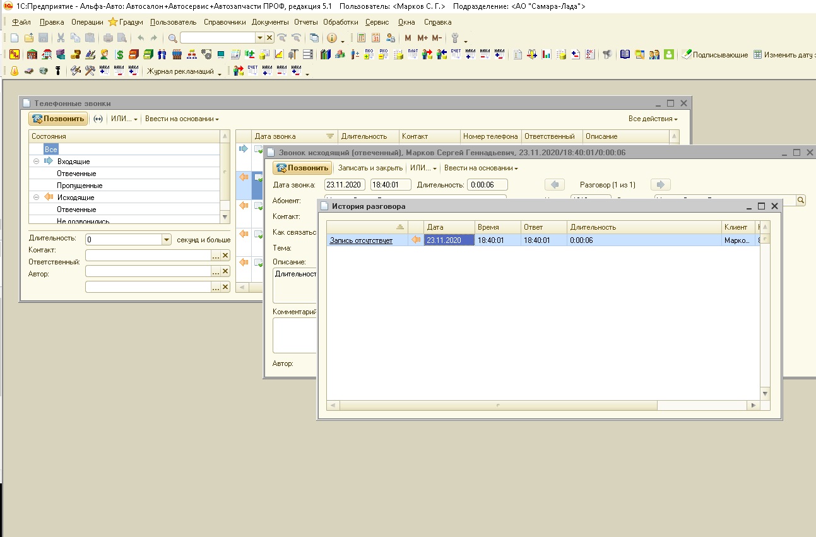The height and width of the screenshot is (537, 816).
Task: Click the M- memory button
Action: tap(437, 38)
